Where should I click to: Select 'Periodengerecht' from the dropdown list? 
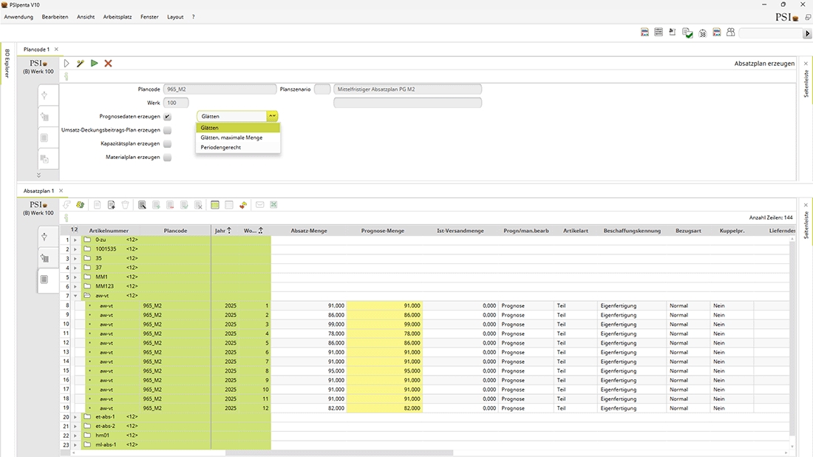(220, 147)
